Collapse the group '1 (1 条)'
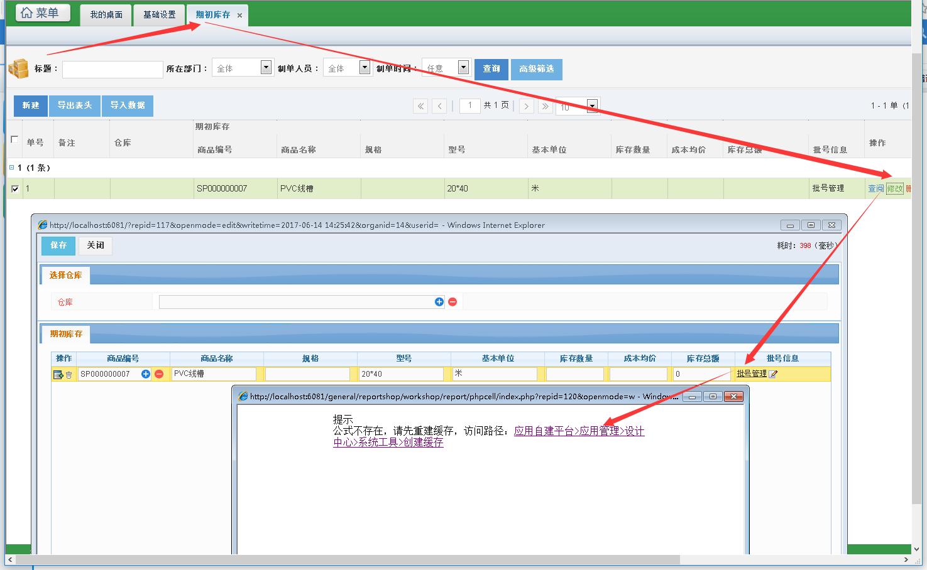The height and width of the screenshot is (570, 927). 11,168
